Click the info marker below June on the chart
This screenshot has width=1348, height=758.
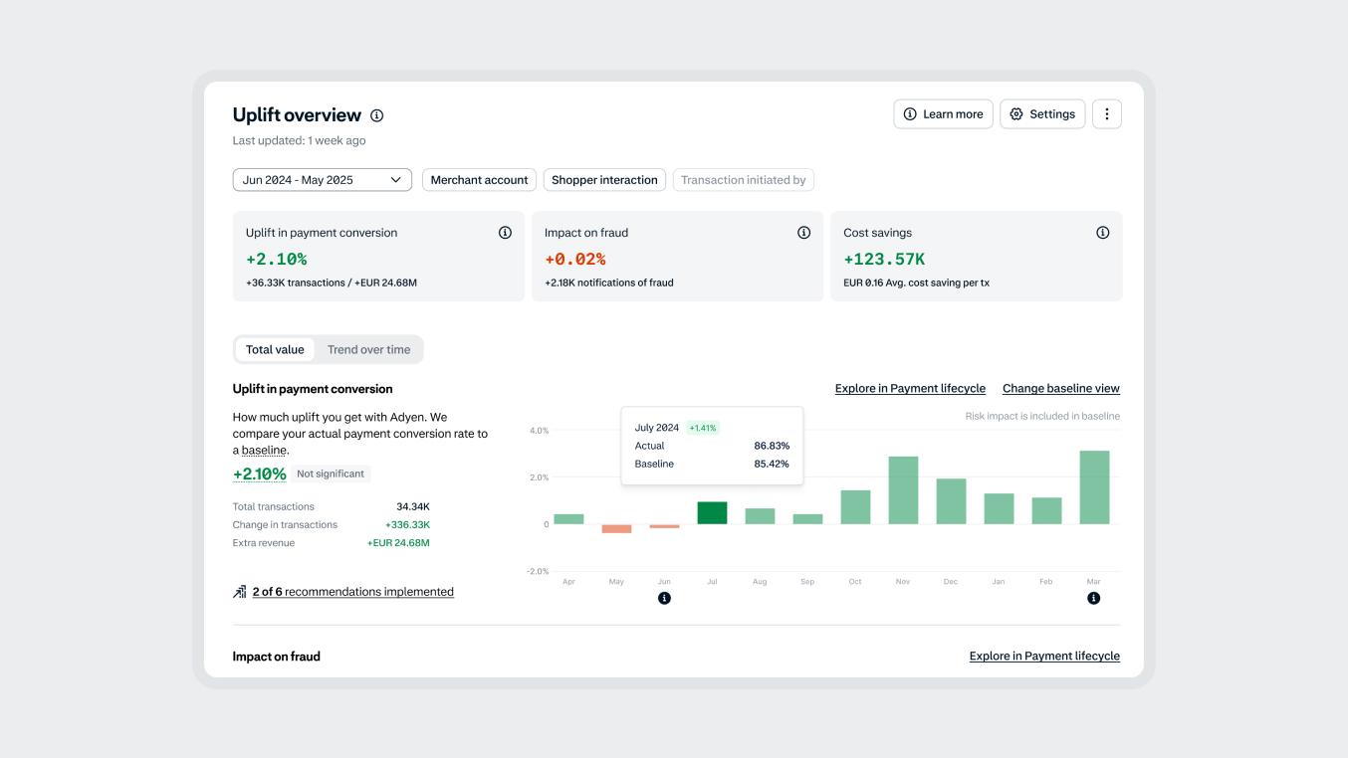point(665,597)
